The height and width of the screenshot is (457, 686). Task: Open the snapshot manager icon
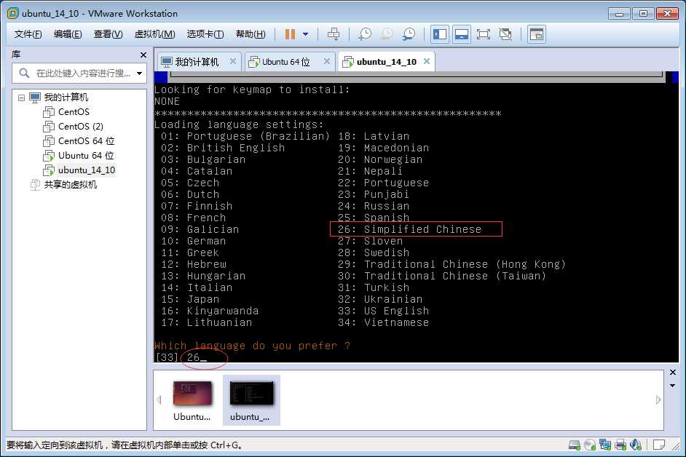pos(409,34)
